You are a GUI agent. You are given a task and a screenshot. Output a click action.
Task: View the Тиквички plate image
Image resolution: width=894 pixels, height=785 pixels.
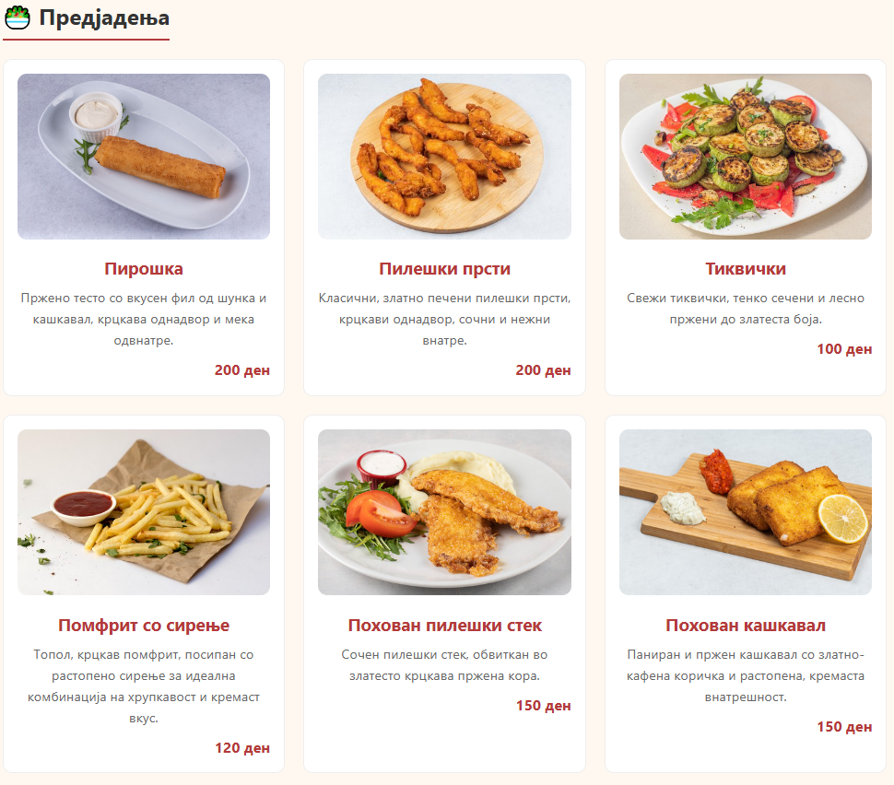(x=746, y=157)
